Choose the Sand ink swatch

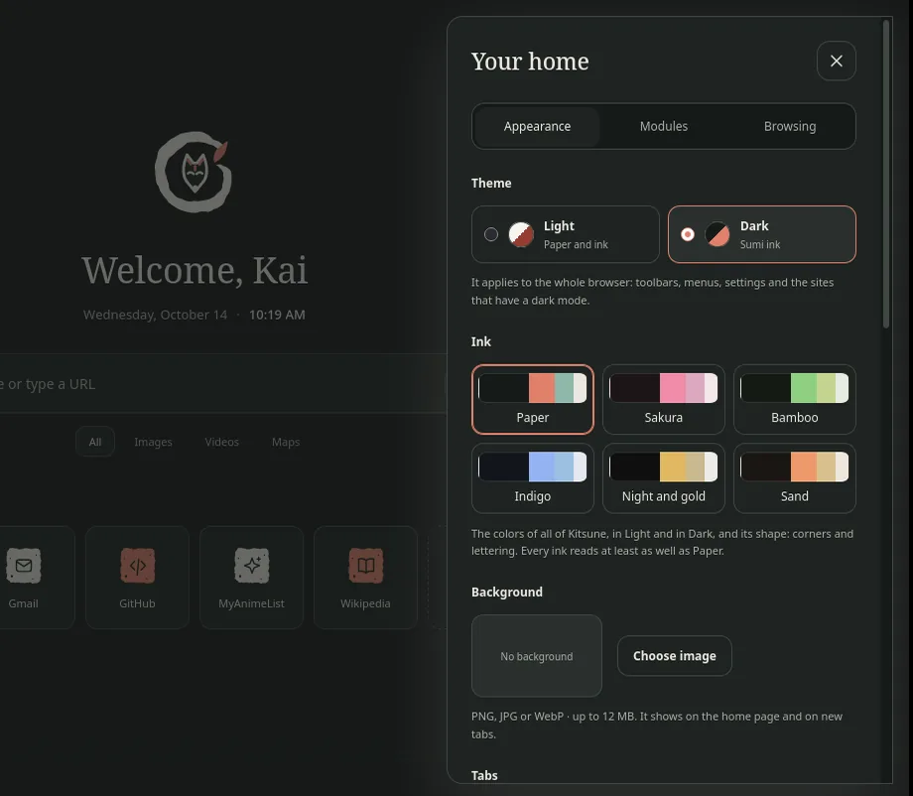(x=794, y=478)
